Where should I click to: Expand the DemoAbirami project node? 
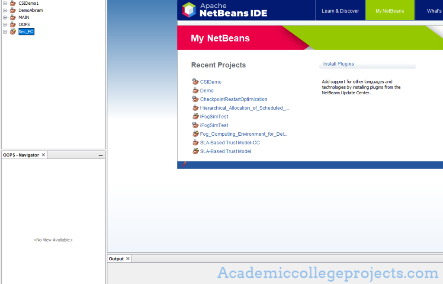coord(5,10)
